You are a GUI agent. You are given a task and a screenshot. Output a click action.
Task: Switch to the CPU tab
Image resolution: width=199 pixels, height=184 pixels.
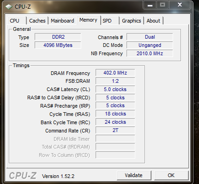pos(16,21)
